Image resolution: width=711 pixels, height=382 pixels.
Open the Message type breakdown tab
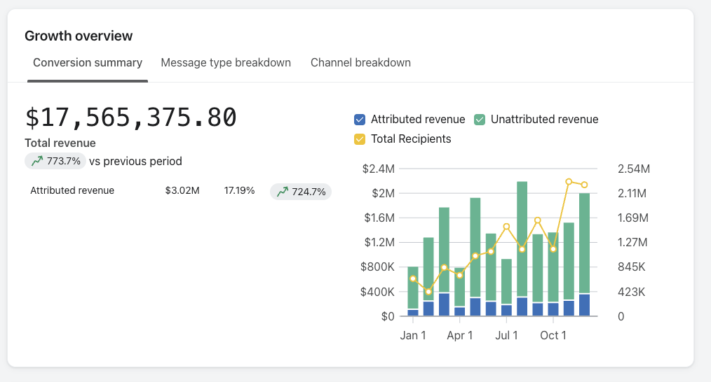226,62
